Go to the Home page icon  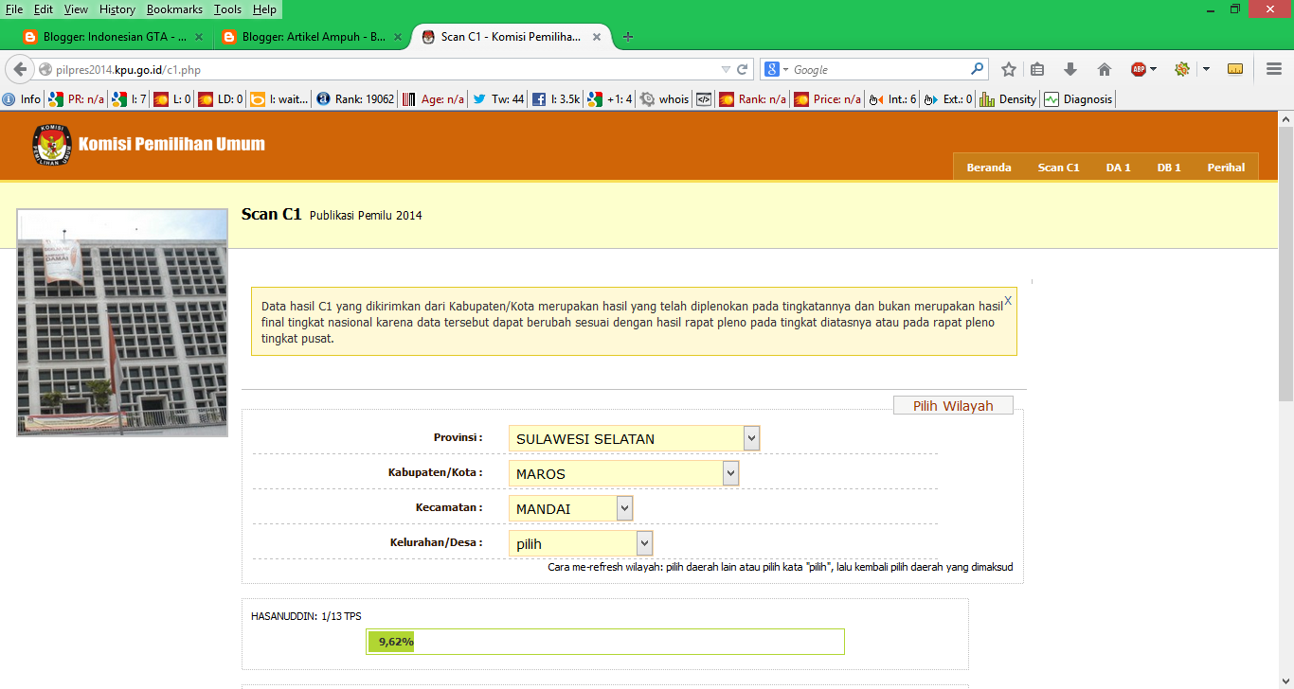point(1104,69)
